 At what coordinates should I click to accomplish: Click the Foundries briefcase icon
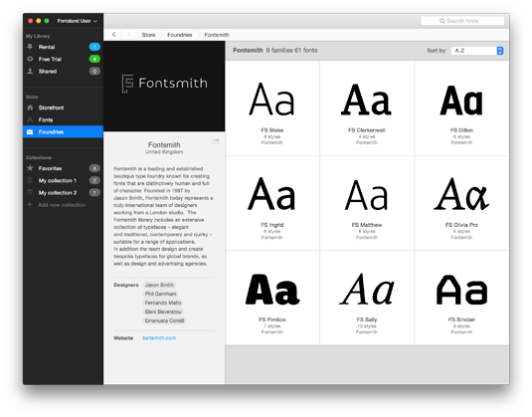tap(30, 131)
